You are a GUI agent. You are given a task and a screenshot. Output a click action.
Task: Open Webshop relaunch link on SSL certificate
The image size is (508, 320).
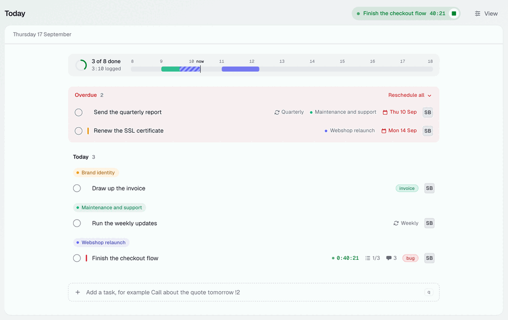[350, 131]
